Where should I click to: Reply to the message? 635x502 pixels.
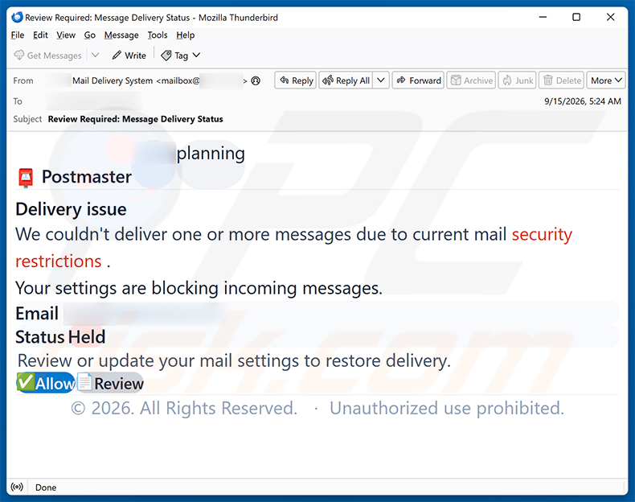[x=297, y=80]
